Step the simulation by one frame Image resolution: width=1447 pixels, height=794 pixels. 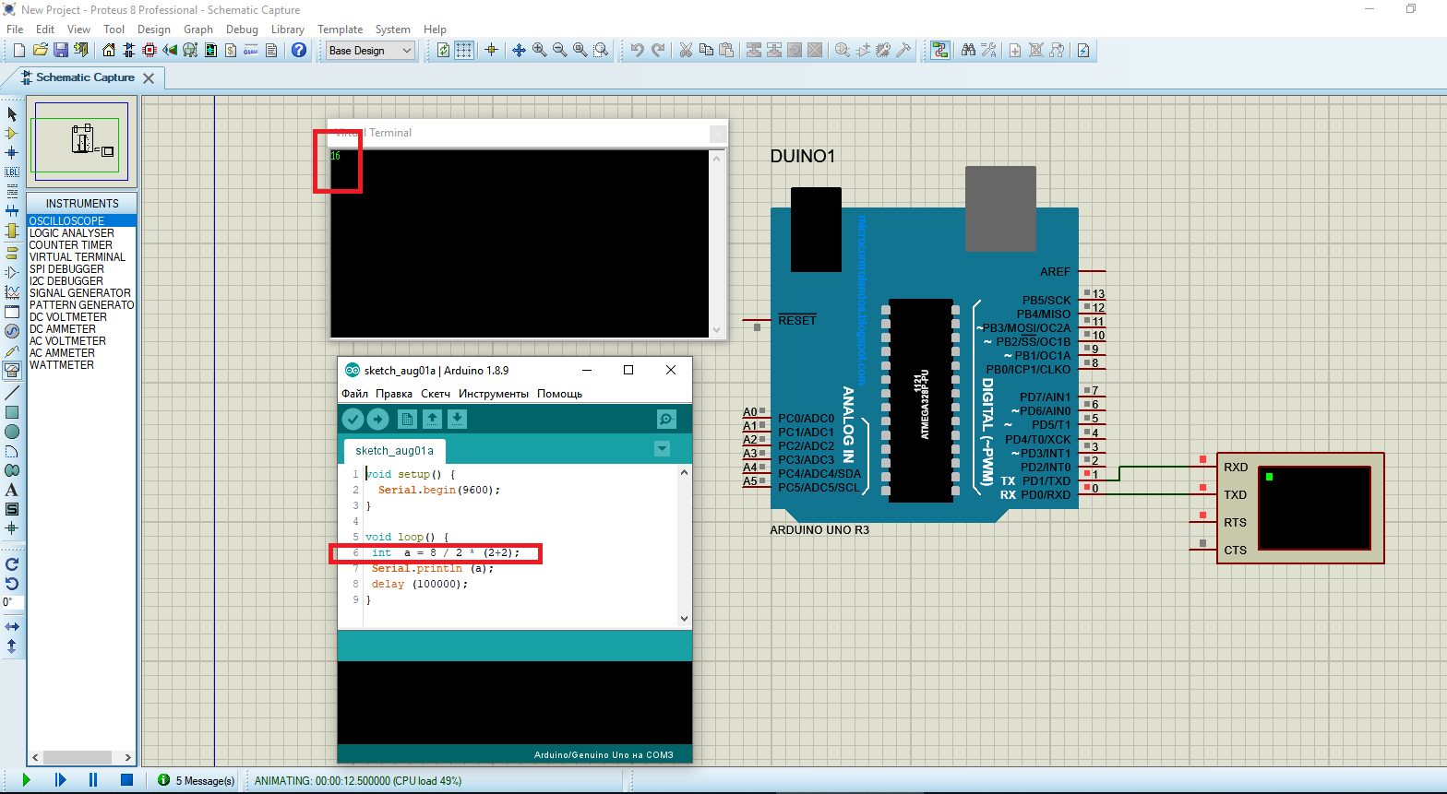(60, 780)
